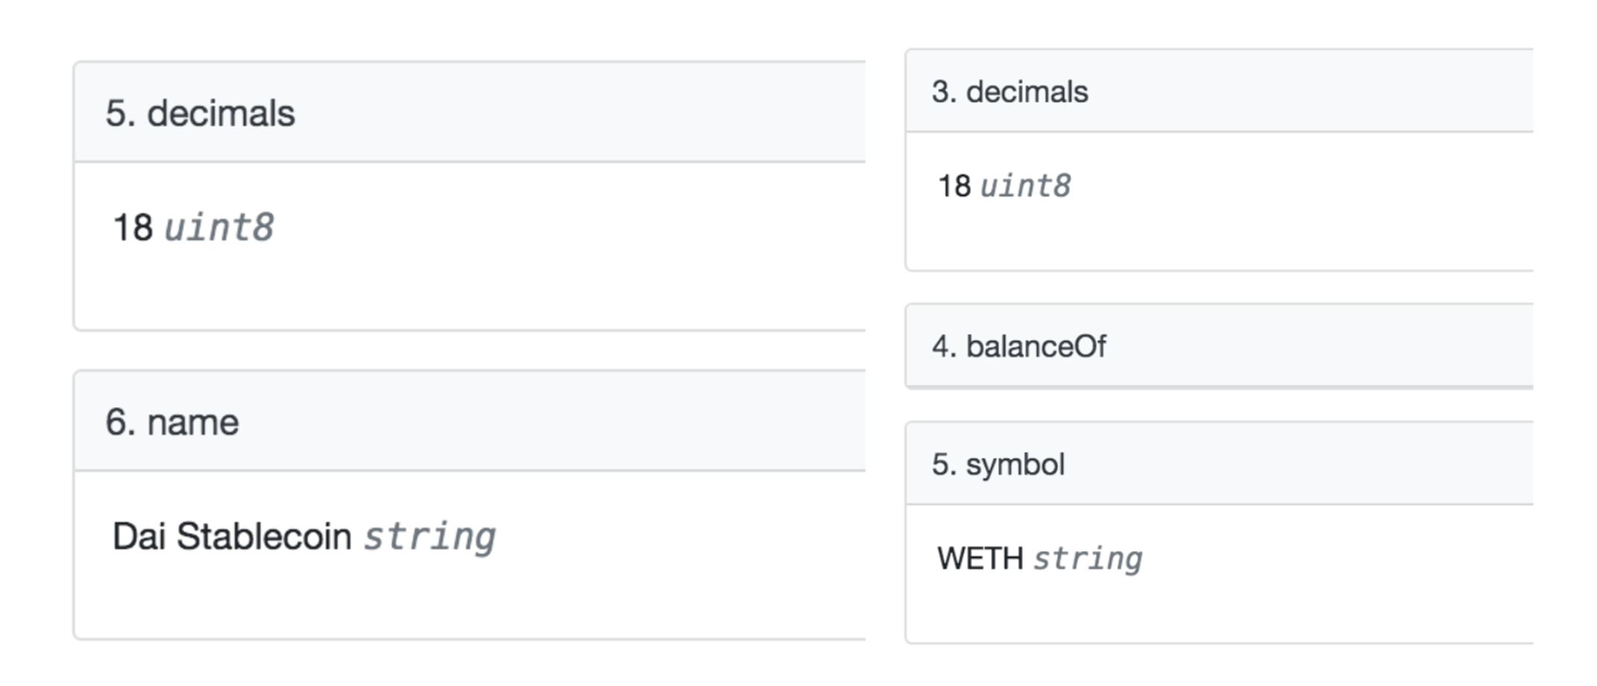Viewport: 1597px width, 686px height.
Task: Select the "Dai Stablecoin" result text
Action: (232, 536)
